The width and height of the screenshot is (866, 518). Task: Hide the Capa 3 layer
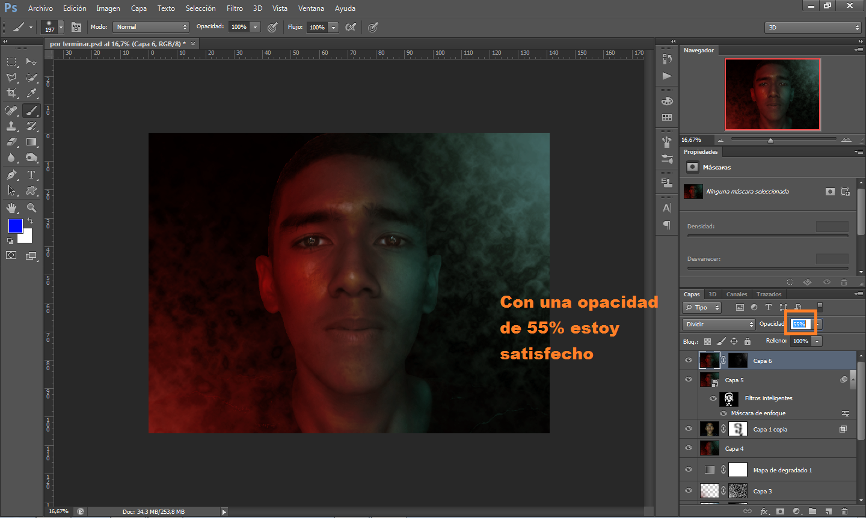click(x=689, y=491)
